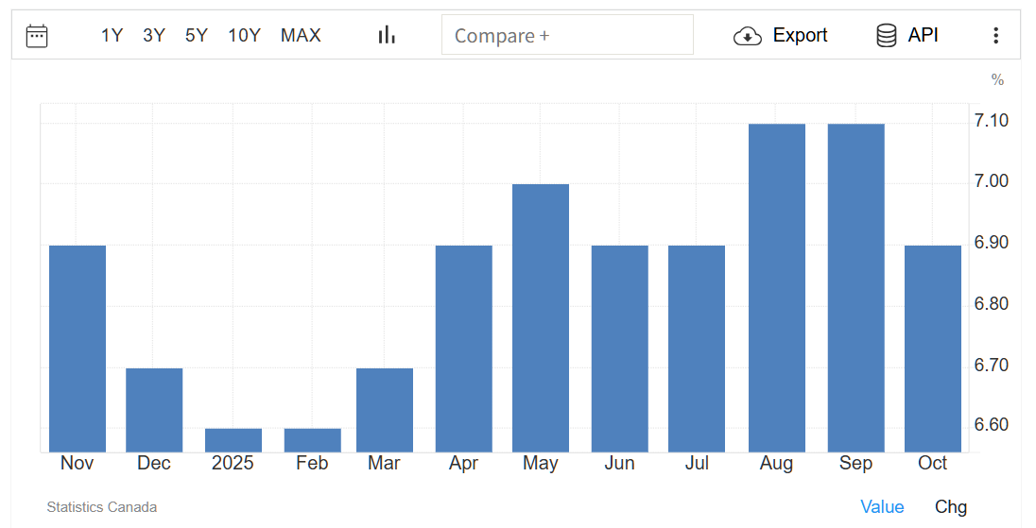Select the 3Y time range

click(x=154, y=36)
